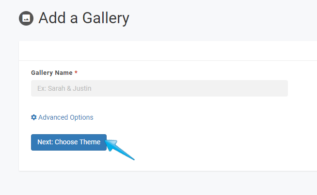This screenshot has height=195, width=317.
Task: Click the Advanced Options link text
Action: coord(66,117)
